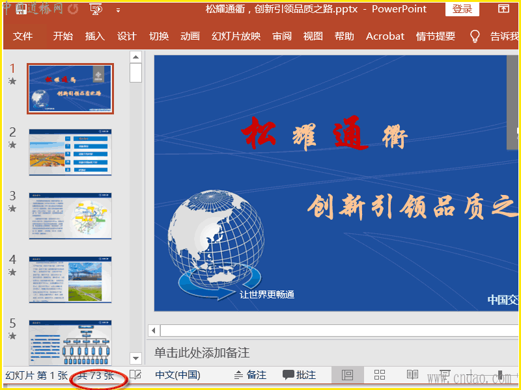This screenshot has width=521, height=390.
Task: Click the 创新引领品质之路 subtitle text
Action: pyautogui.click(x=412, y=207)
